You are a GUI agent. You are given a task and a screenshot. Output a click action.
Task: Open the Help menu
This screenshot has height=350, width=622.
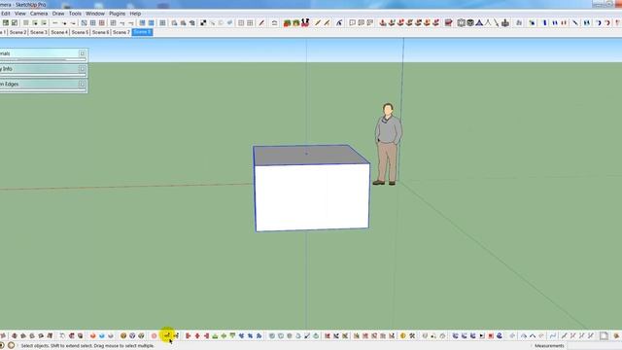tap(135, 13)
